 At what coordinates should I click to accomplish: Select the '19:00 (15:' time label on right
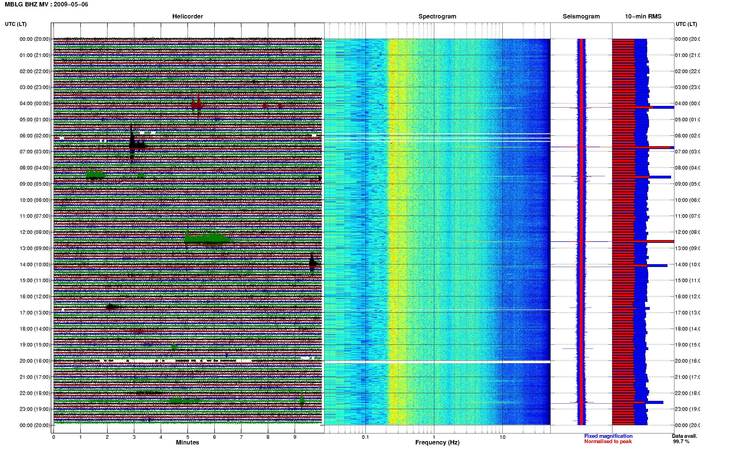[x=687, y=345]
